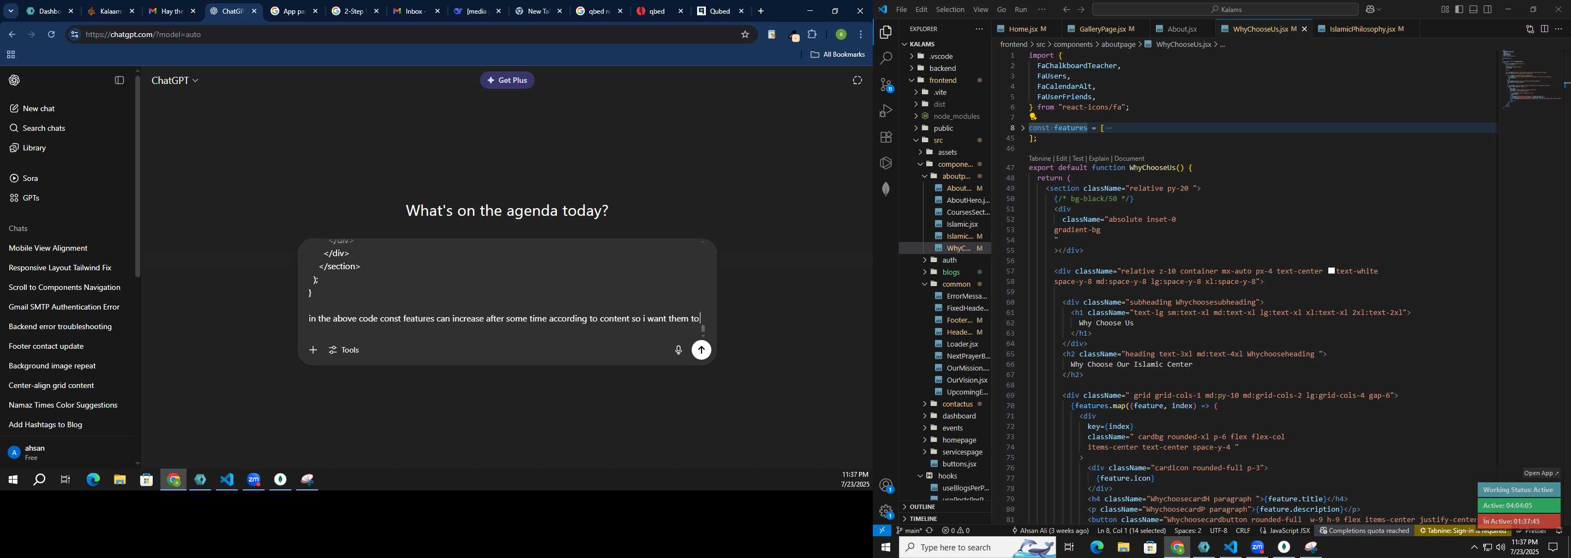The height and width of the screenshot is (558, 1571).
Task: Click temporary chat icon in ChatGPT
Action: click(857, 81)
